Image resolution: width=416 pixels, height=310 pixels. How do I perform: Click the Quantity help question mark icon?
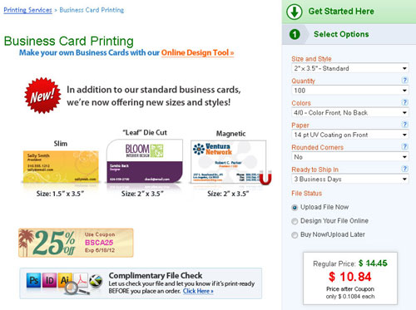click(x=404, y=81)
